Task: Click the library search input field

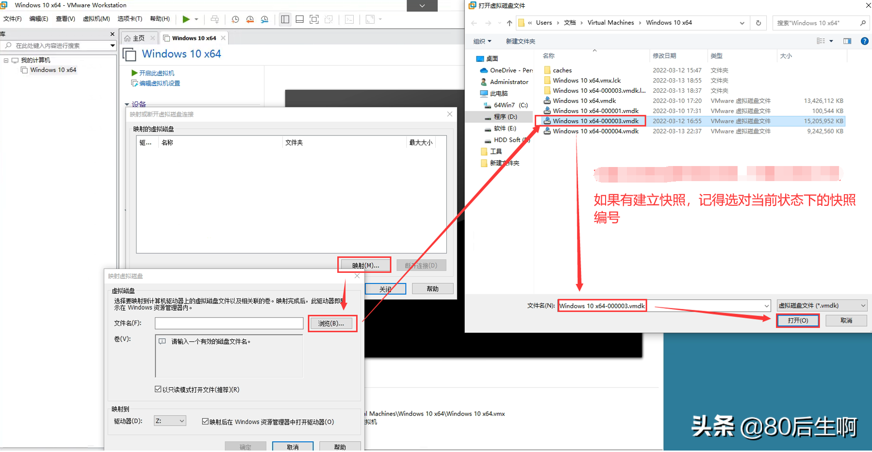Action: (x=56, y=46)
